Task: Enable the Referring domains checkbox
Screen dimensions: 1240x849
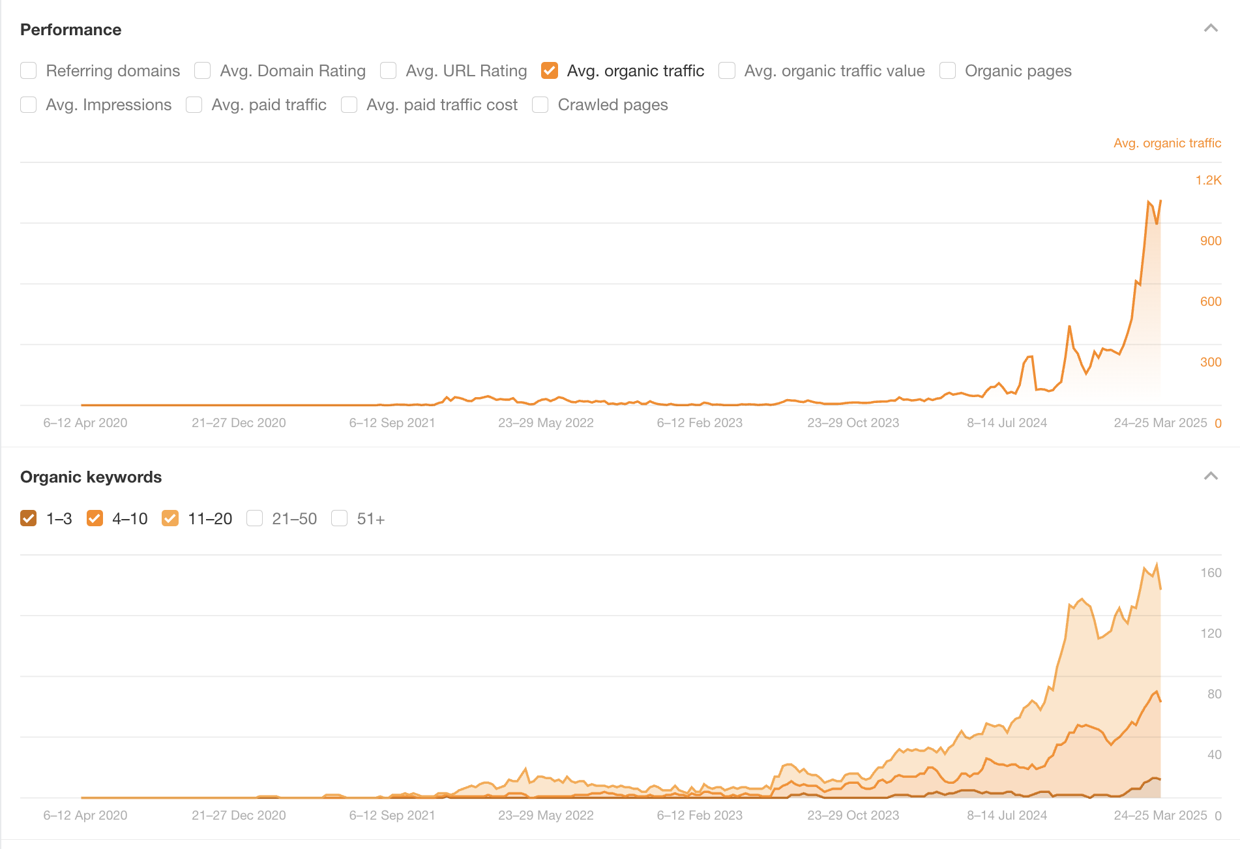Action: (29, 70)
